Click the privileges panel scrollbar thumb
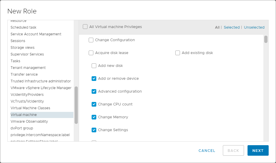This screenshot has height=163, width=276. (x=266, y=39)
